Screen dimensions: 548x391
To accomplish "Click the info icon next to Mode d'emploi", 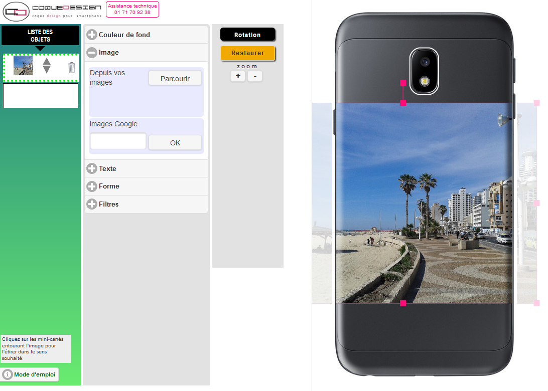I will (8, 374).
